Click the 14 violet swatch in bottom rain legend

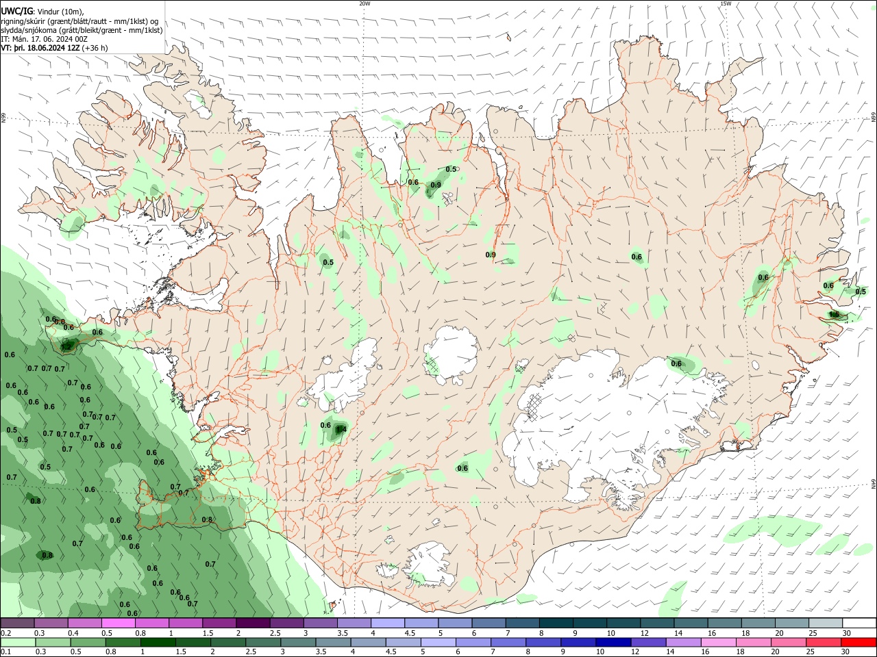683,643
